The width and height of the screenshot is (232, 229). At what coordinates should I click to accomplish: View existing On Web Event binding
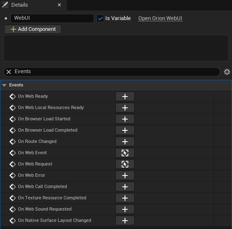(125, 153)
